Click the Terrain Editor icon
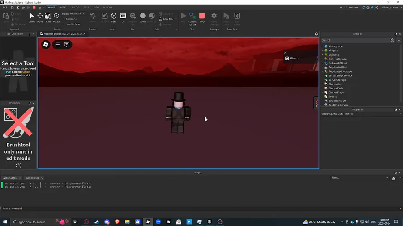 (93, 17)
